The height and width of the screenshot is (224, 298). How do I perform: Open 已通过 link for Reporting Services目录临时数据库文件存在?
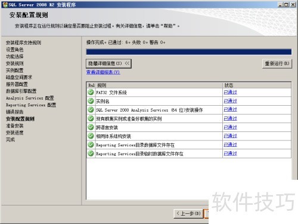pos(230,154)
